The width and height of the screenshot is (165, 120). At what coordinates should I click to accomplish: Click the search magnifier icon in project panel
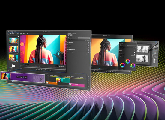click(x=9, y=36)
